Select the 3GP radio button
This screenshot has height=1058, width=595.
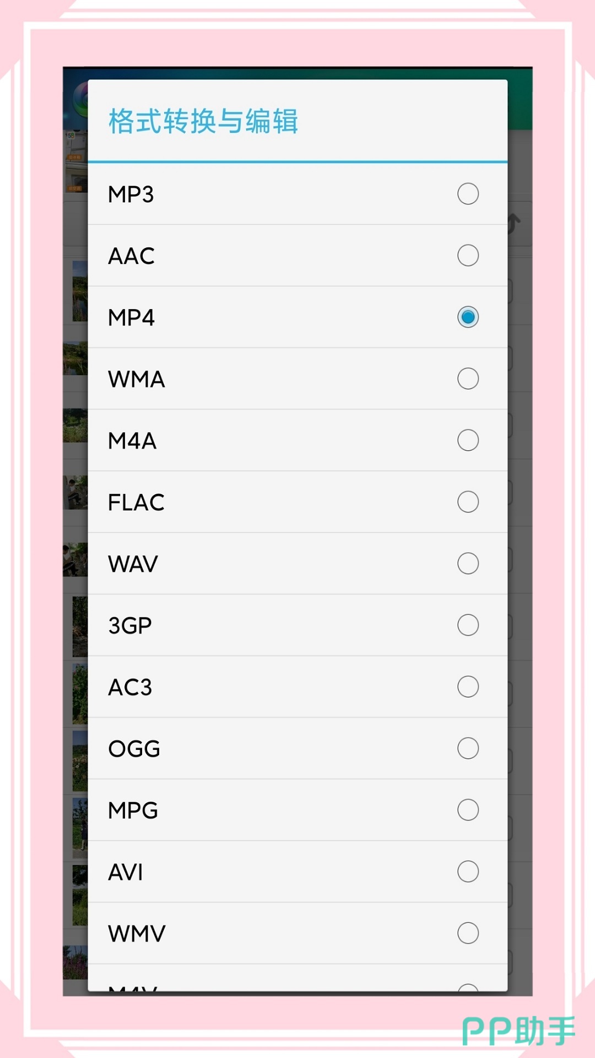(x=468, y=625)
